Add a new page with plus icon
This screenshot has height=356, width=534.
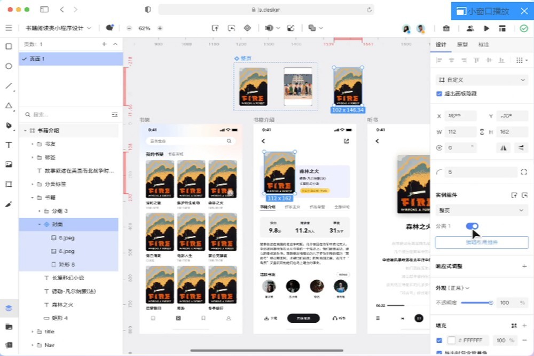pos(104,44)
